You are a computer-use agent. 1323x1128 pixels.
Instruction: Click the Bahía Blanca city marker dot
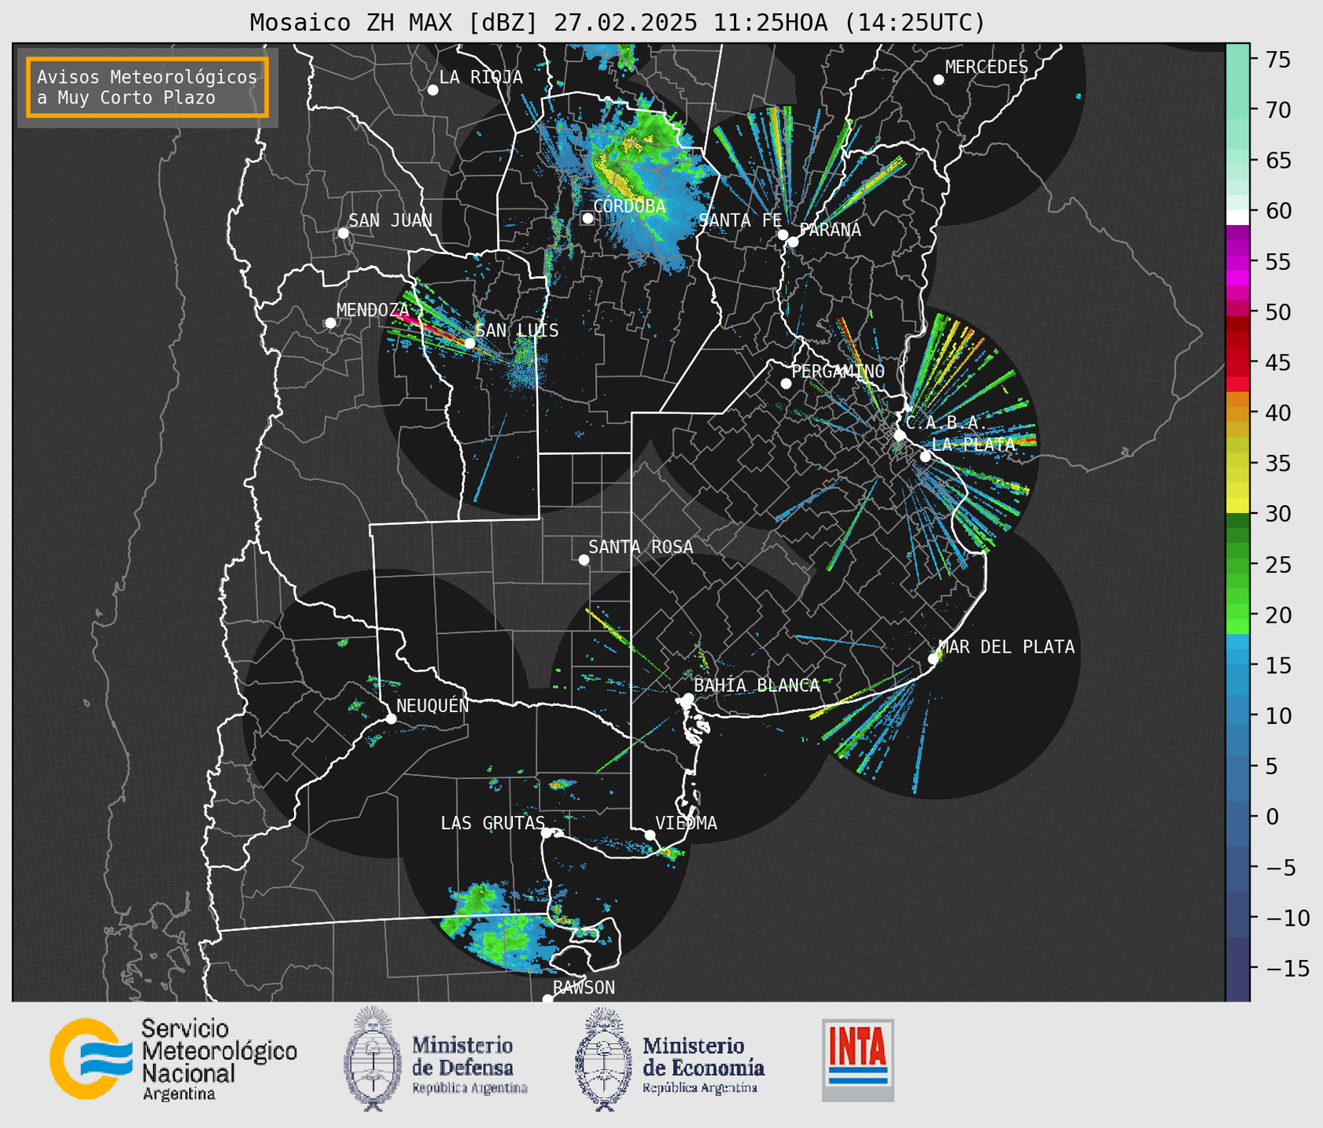pos(688,698)
